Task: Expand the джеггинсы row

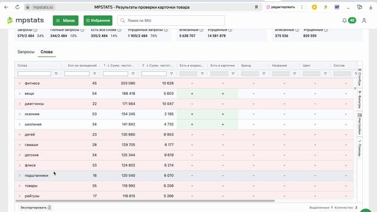Action: pyautogui.click(x=19, y=104)
